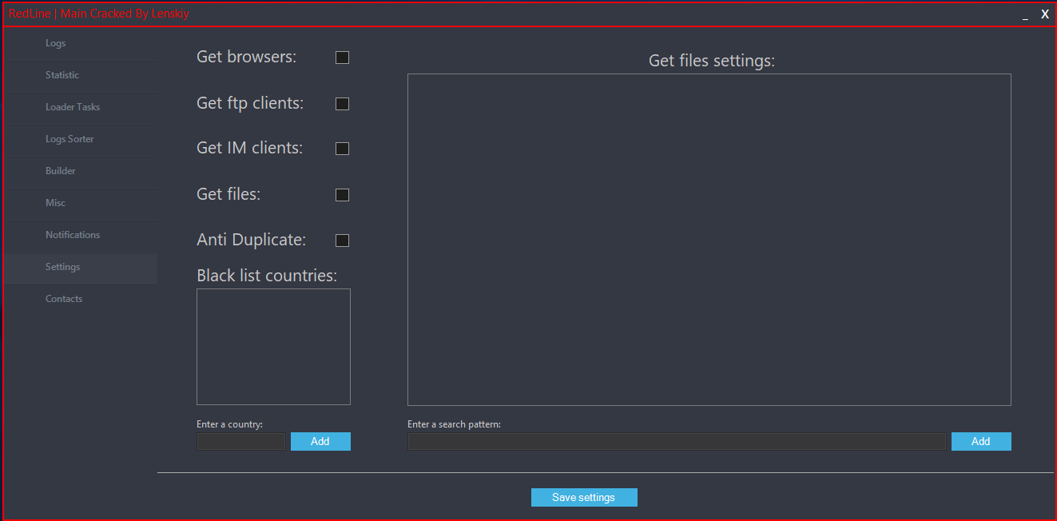Toggle the Get IM clients checkbox
Image resolution: width=1057 pixels, height=521 pixels.
pyautogui.click(x=342, y=149)
